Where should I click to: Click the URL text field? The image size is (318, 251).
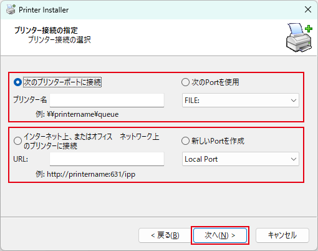(x=107, y=159)
